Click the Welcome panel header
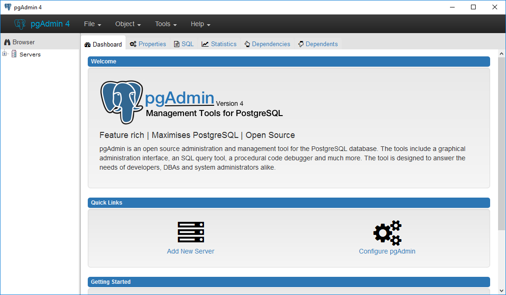The image size is (506, 295). 289,62
